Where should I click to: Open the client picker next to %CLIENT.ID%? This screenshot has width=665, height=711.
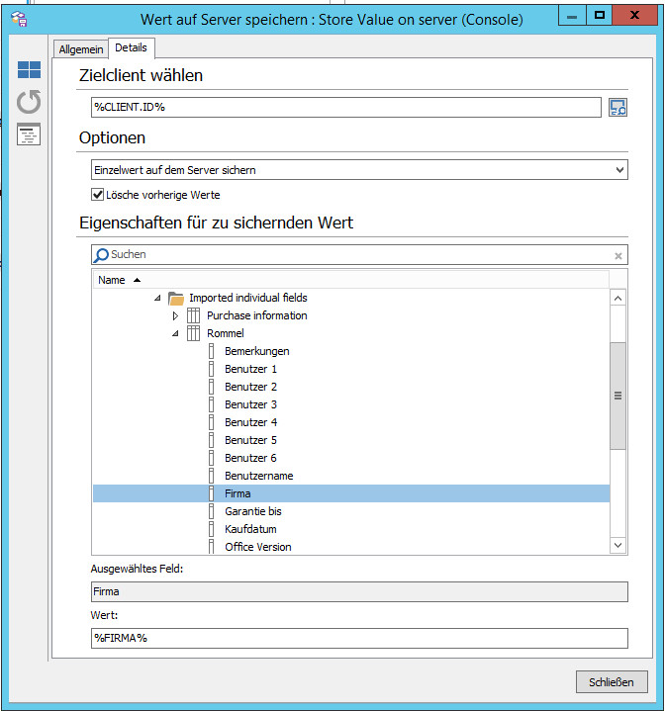(617, 108)
